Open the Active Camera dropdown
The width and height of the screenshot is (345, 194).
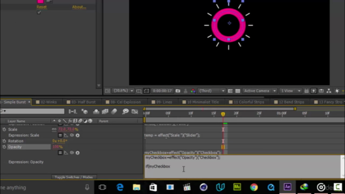pyautogui.click(x=260, y=91)
